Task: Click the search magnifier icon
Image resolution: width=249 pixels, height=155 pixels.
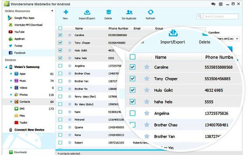Action: [200, 16]
